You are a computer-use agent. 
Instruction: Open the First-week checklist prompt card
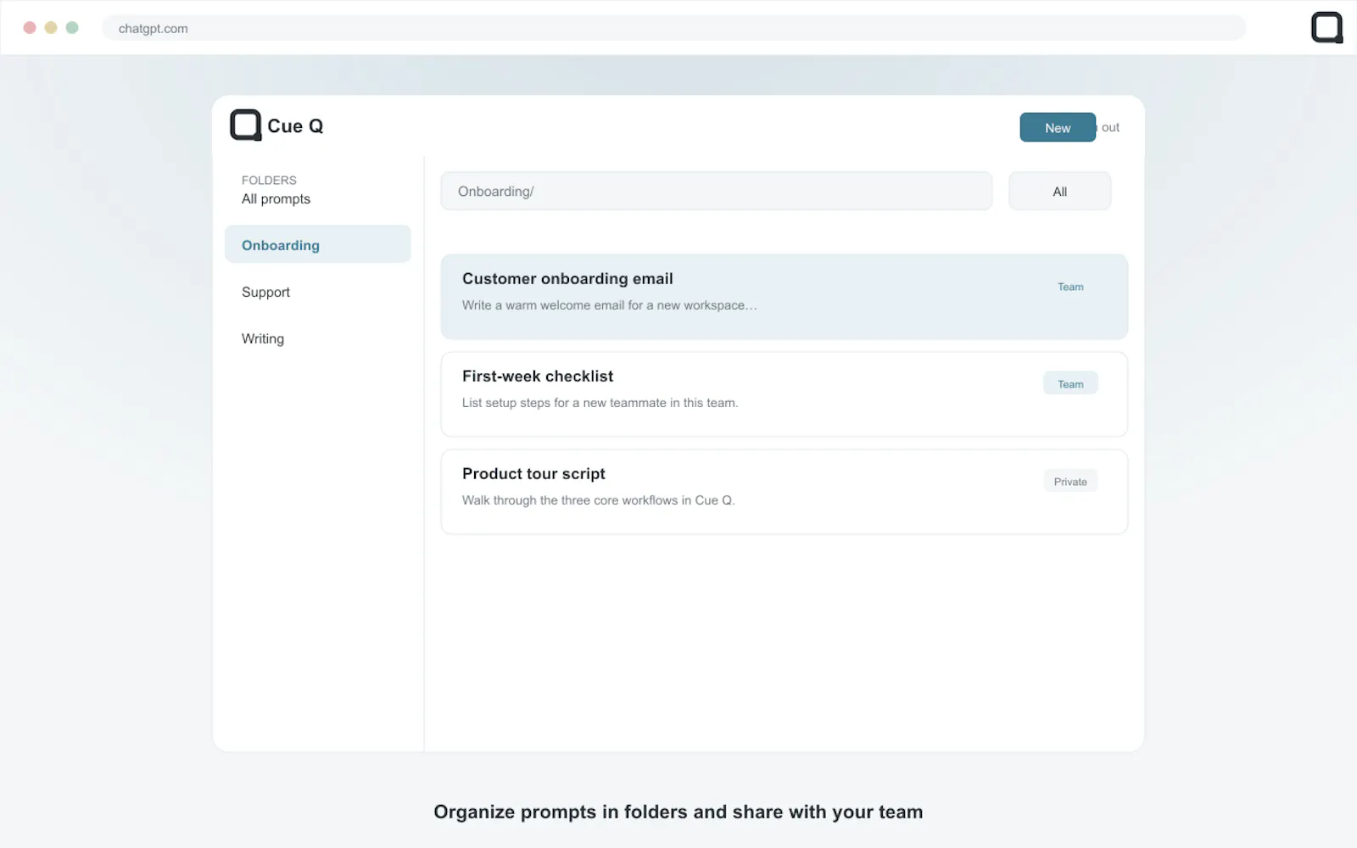coord(785,394)
